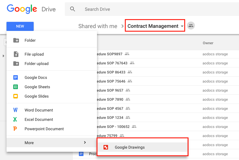
Task: Open the SOP 7890 file row
Action: tap(168, 99)
